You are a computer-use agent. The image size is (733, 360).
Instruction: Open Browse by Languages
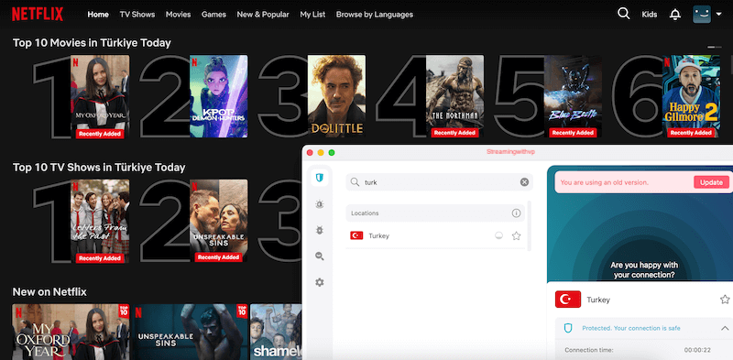(x=375, y=15)
